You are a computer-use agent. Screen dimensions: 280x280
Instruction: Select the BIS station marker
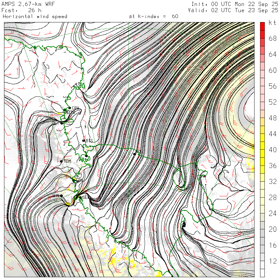[x=83, y=141]
